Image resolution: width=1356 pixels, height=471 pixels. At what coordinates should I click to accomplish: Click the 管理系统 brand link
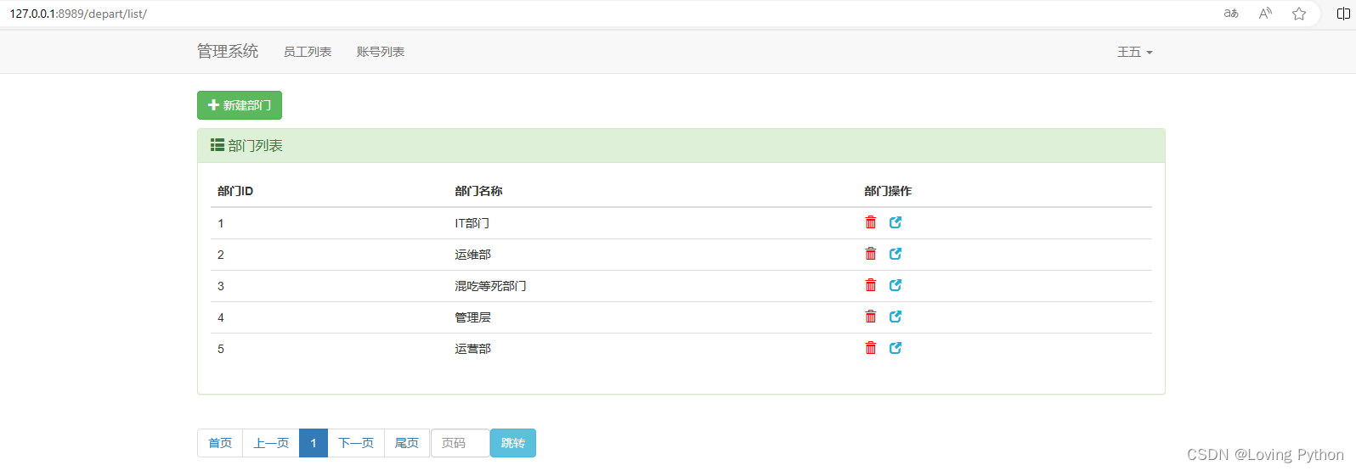pyautogui.click(x=228, y=51)
